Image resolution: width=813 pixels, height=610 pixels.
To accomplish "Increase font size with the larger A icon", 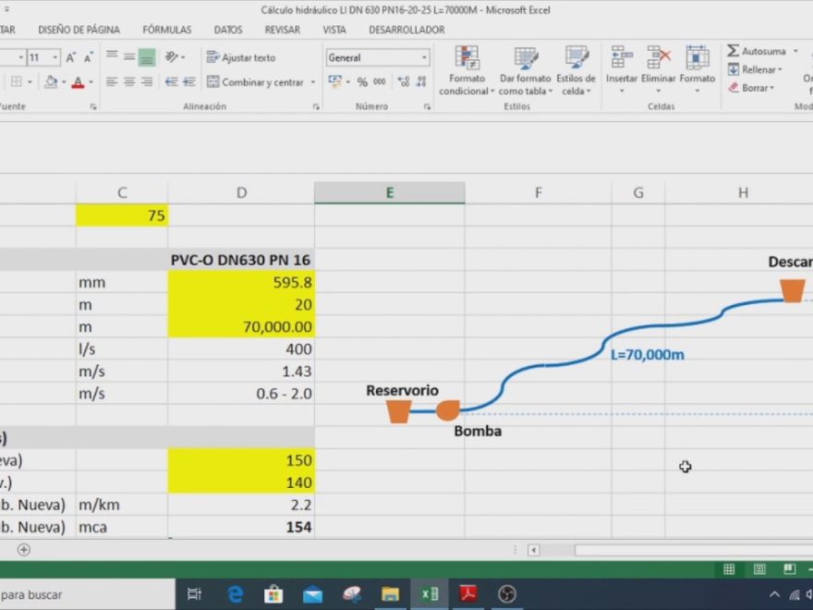I will (x=71, y=57).
